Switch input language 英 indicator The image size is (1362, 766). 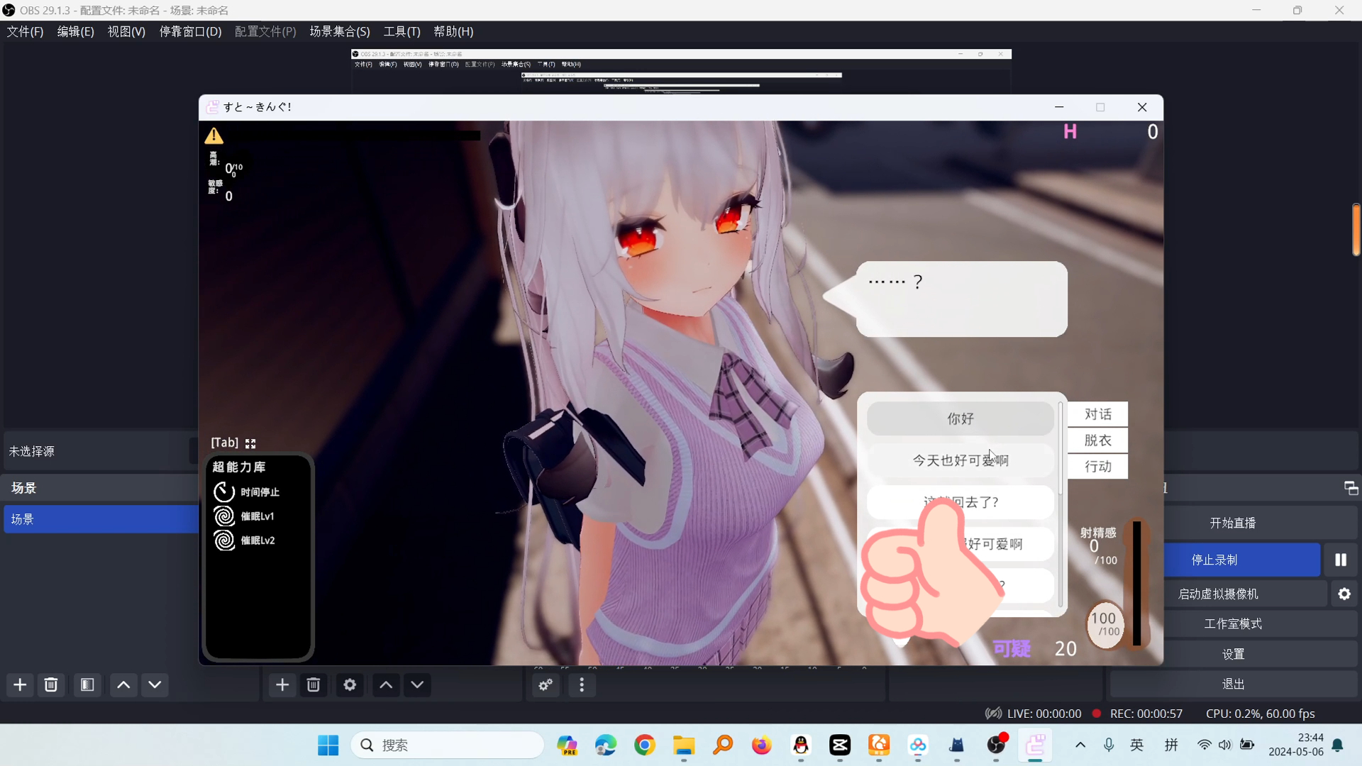[x=1137, y=745]
